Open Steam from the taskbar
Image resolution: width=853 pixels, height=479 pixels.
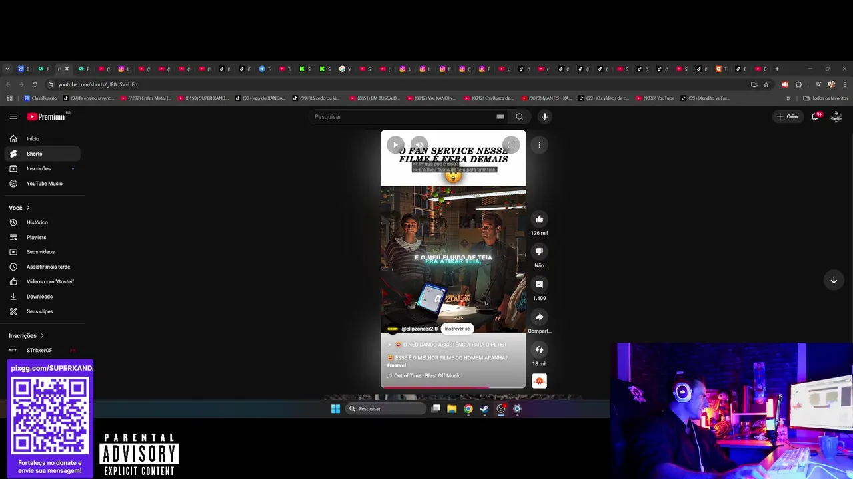pos(484,409)
